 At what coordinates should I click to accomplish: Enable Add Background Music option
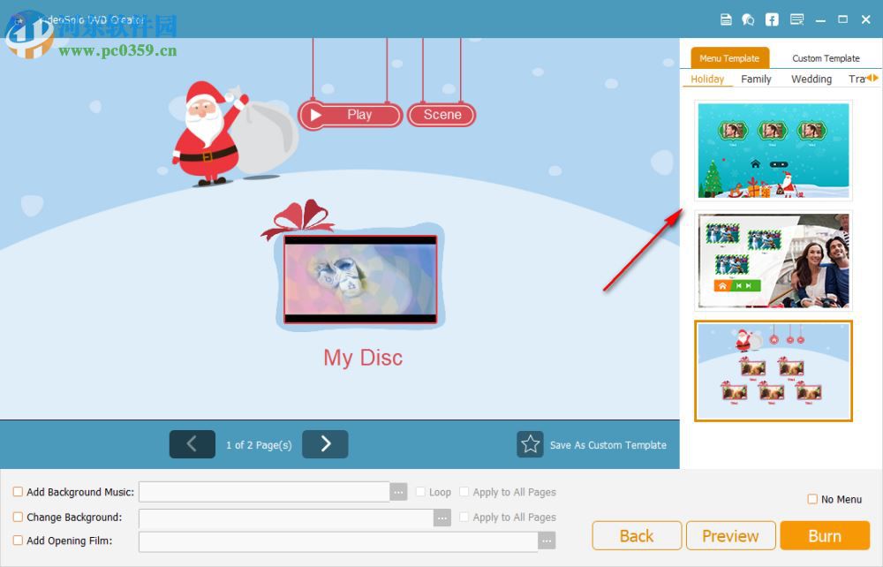click(16, 492)
